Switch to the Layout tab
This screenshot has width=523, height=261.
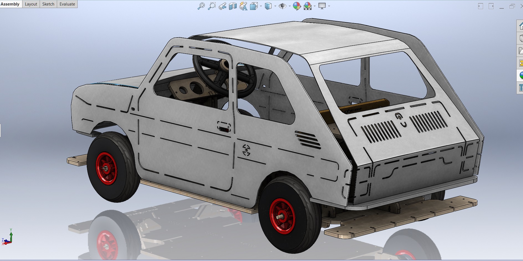point(31,4)
